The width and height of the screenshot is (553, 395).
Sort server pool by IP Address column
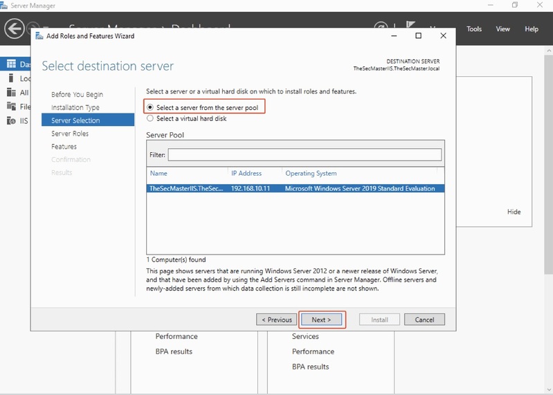(x=246, y=174)
